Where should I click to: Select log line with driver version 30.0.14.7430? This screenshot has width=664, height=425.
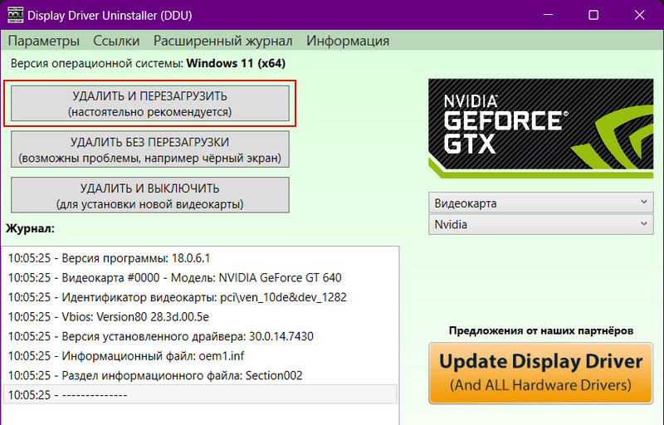click(x=200, y=336)
